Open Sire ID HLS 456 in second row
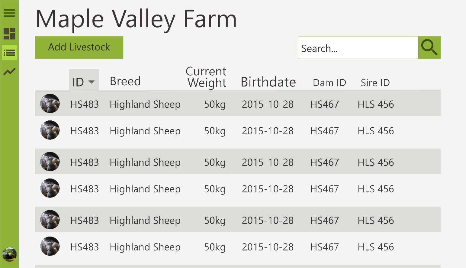Viewport: 466px width, 268px height. pyautogui.click(x=376, y=131)
